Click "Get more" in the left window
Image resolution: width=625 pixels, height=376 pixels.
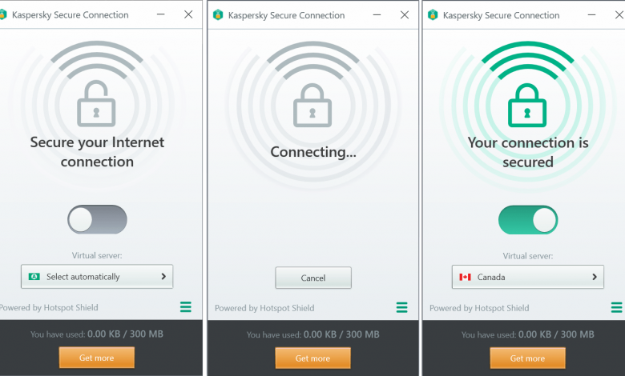pyautogui.click(x=97, y=358)
